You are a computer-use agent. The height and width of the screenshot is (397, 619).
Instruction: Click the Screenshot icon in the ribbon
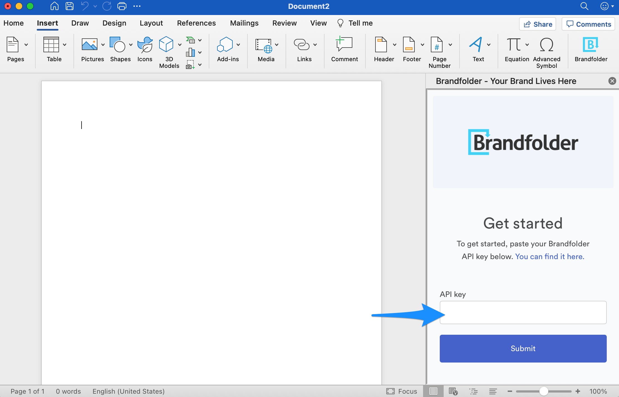pos(190,64)
